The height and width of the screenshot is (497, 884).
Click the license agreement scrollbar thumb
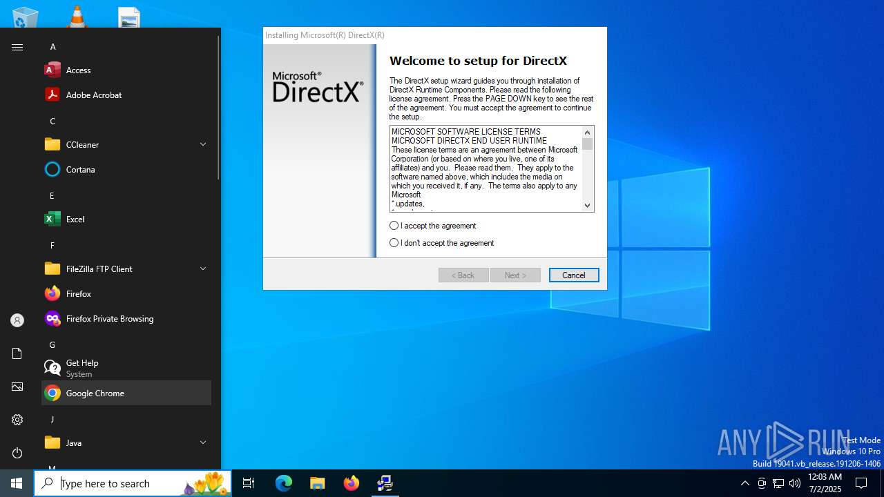tap(587, 144)
